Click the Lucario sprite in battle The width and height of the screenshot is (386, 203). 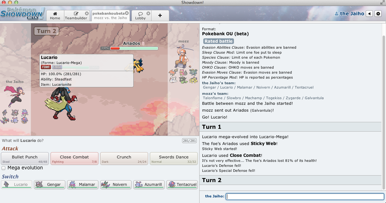tap(61, 104)
